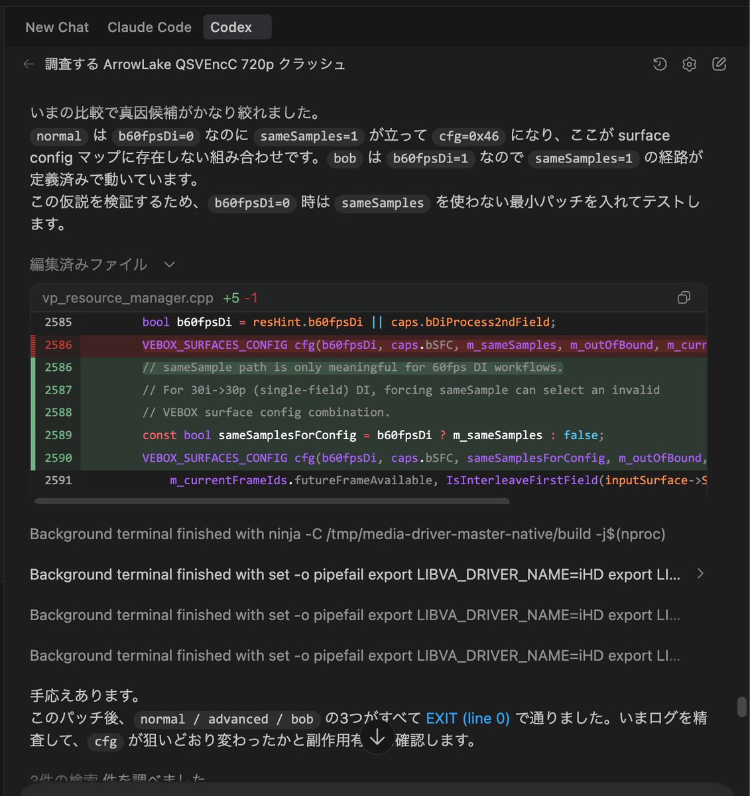Copy the vp_resource_manager.cpp diff with copy icon
The height and width of the screenshot is (796, 750).
tap(684, 297)
